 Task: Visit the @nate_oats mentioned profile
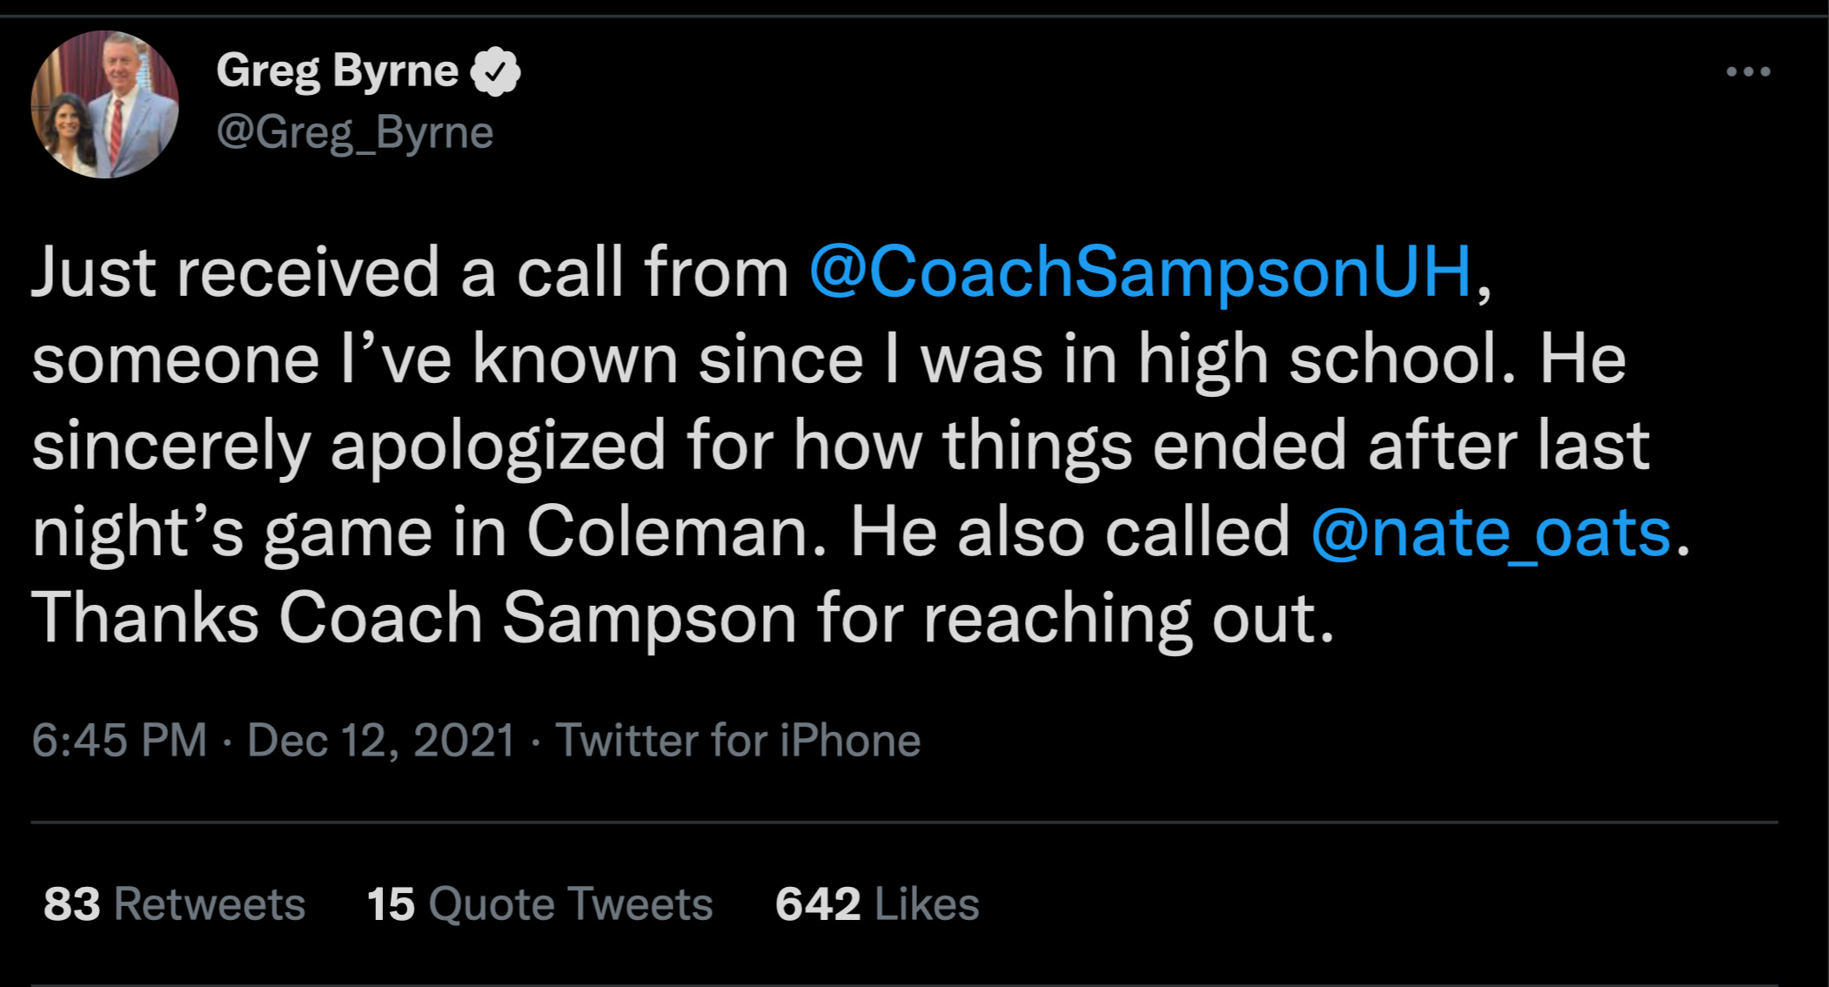click(x=1491, y=532)
